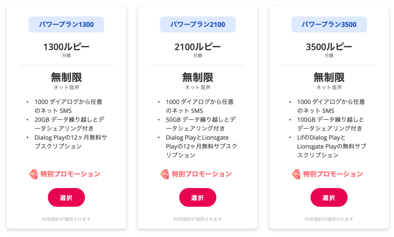Click the 1300ルピー price heading
Image resolution: width=394 pixels, height=237 pixels.
66,47
